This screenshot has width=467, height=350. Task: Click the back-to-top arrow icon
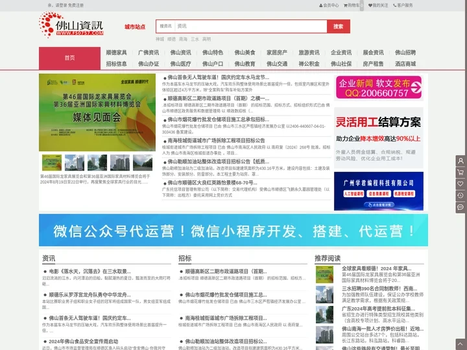pyautogui.click(x=461, y=344)
